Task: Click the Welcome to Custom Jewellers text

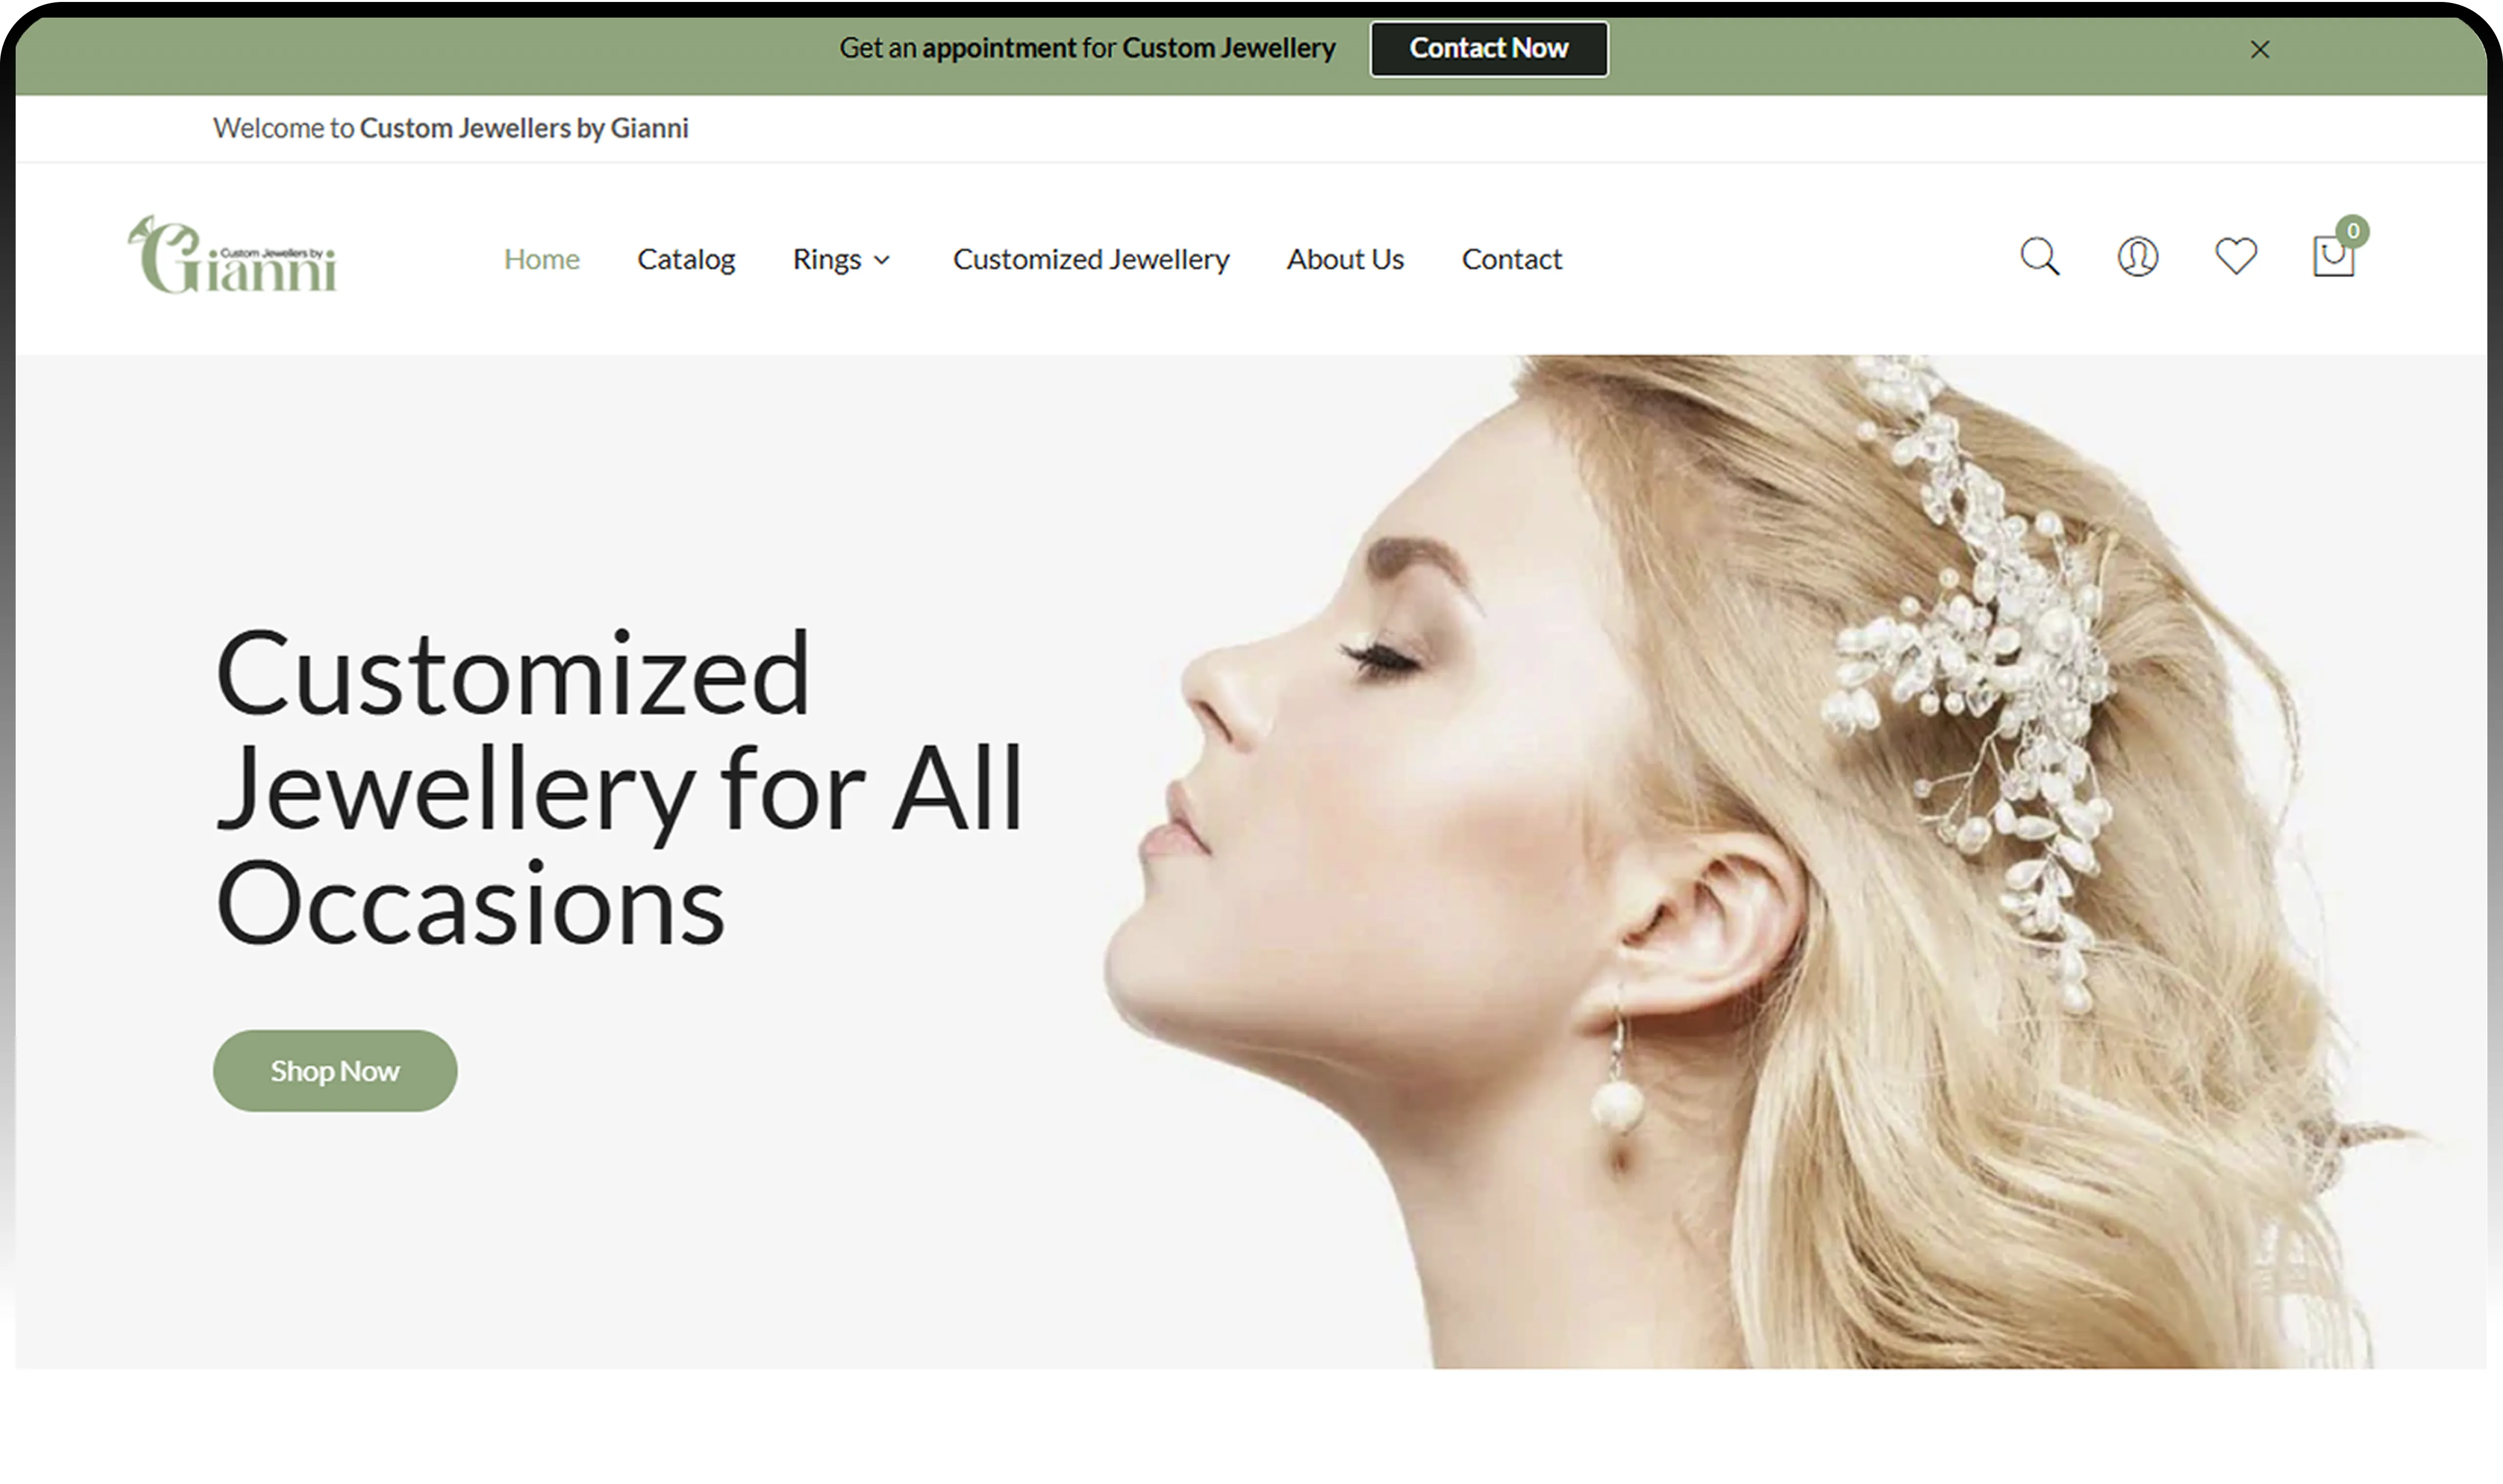Action: [450, 128]
